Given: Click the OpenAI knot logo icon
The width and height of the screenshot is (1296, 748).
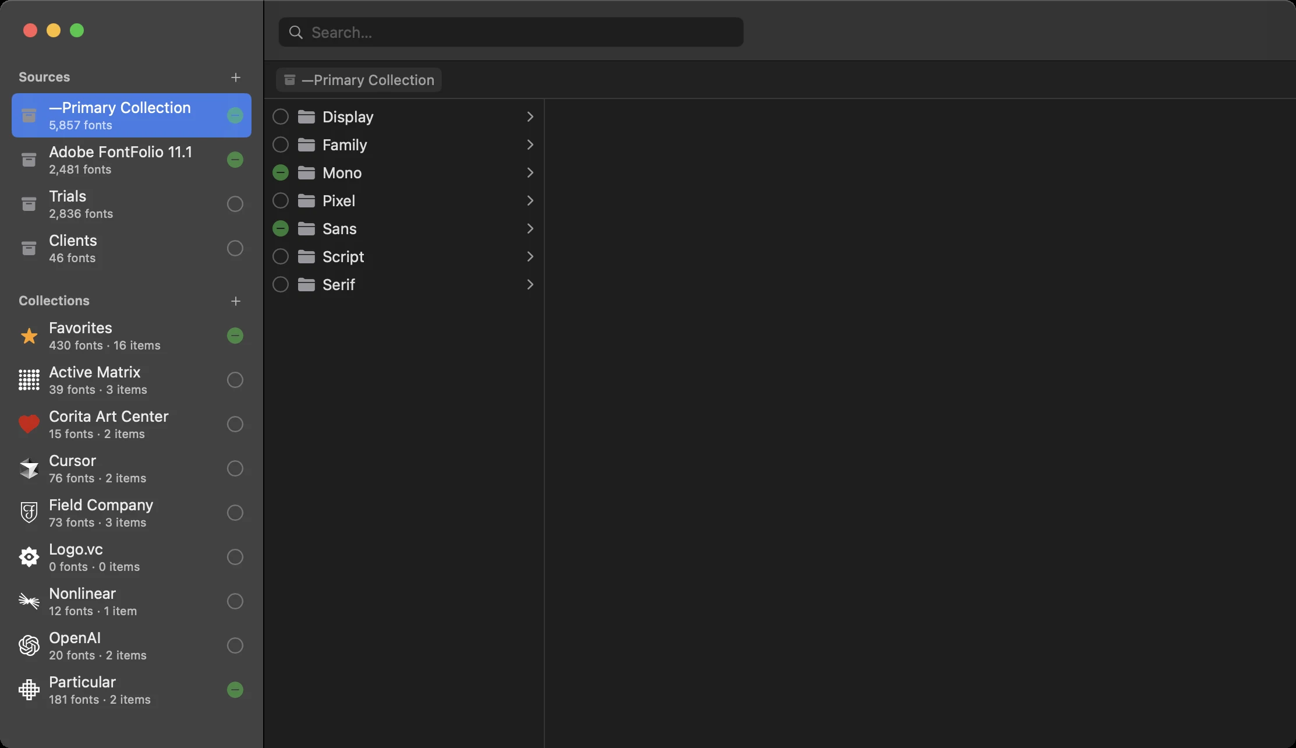Looking at the screenshot, I should click(29, 645).
